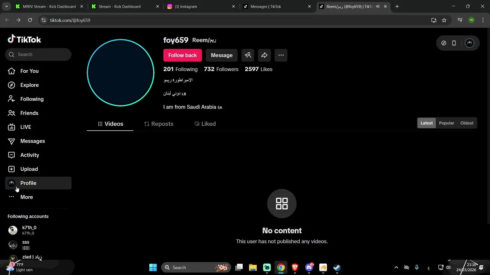Install the TikTok app from address bar

tap(434, 20)
